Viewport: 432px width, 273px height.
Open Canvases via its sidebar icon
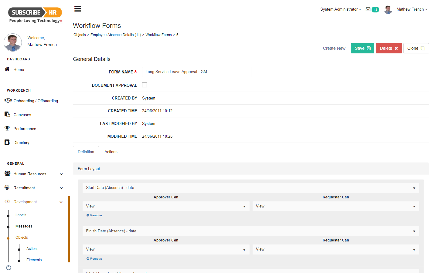tap(7, 114)
